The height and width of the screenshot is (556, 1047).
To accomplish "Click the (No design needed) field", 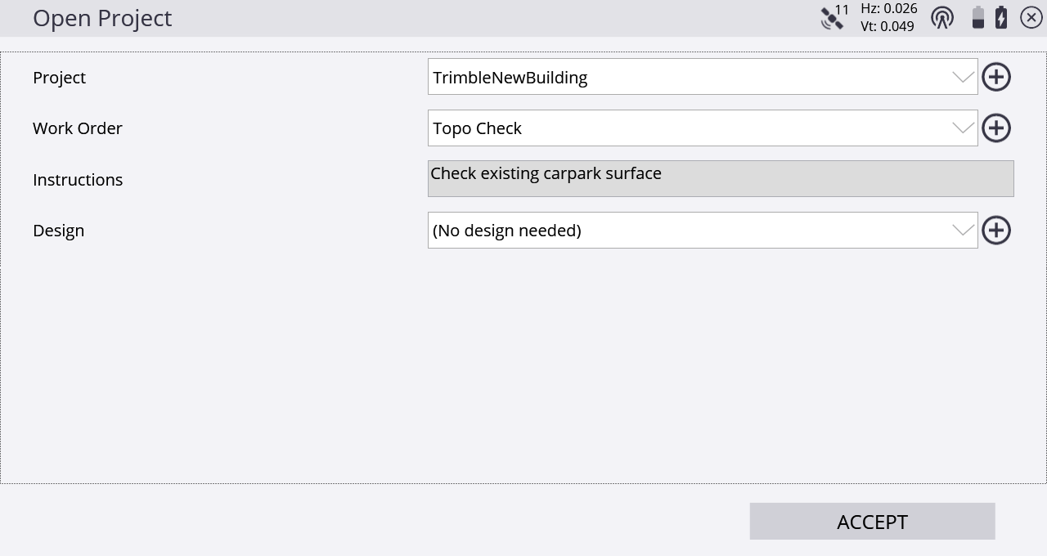I will [703, 231].
